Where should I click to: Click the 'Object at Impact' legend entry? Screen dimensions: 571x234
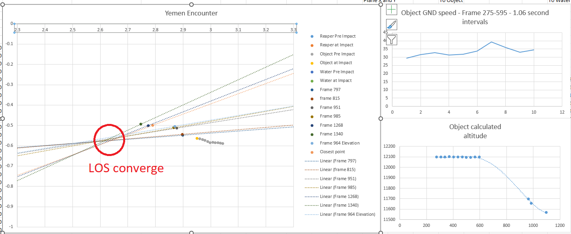click(336, 63)
